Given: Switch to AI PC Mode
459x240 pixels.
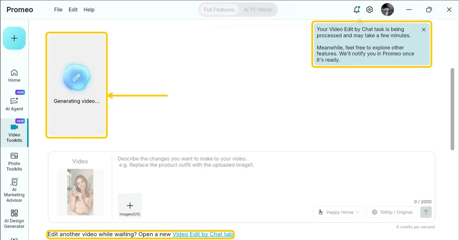Looking at the screenshot, I should click(258, 10).
